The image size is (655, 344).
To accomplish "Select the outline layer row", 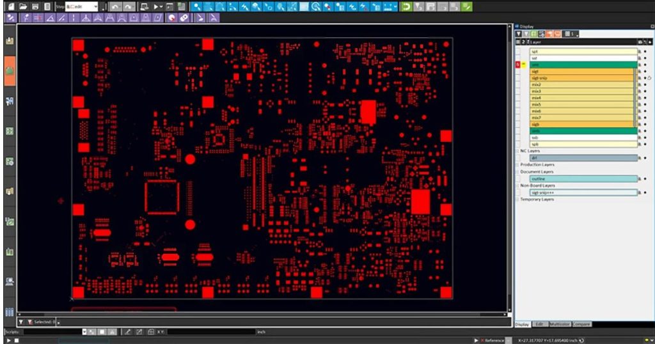I will click(583, 178).
